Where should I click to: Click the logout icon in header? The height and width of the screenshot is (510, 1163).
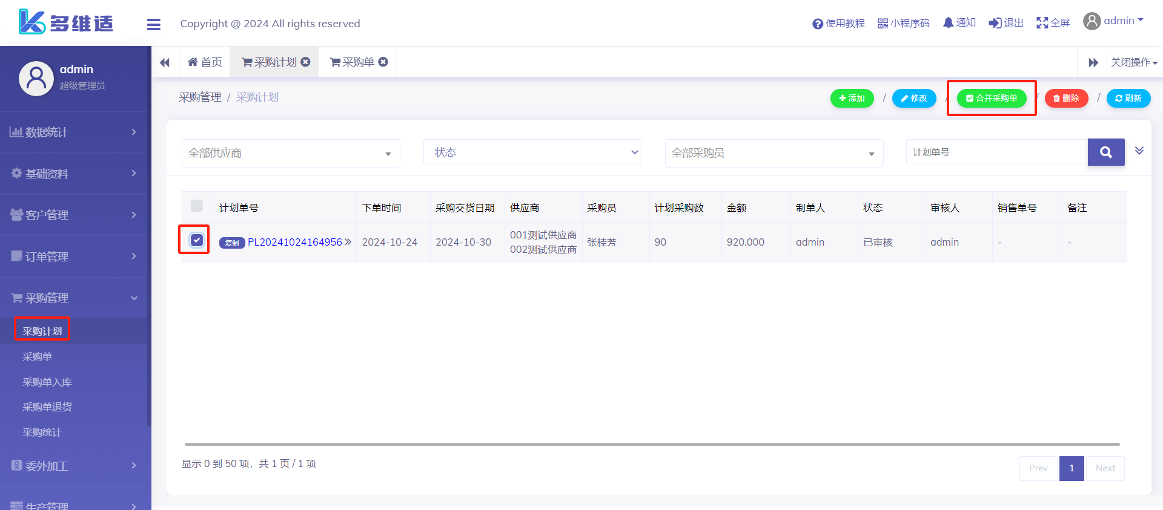coord(995,23)
